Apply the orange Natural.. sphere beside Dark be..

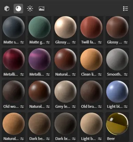14,124
